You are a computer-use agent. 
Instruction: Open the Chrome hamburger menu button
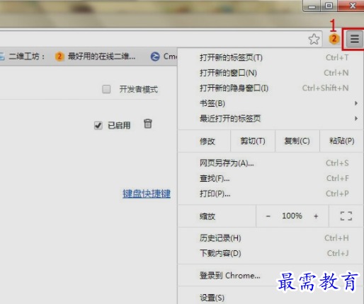[x=355, y=39]
